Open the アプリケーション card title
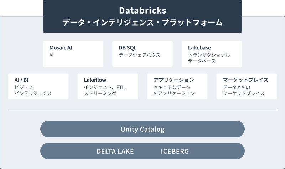 (x=174, y=80)
